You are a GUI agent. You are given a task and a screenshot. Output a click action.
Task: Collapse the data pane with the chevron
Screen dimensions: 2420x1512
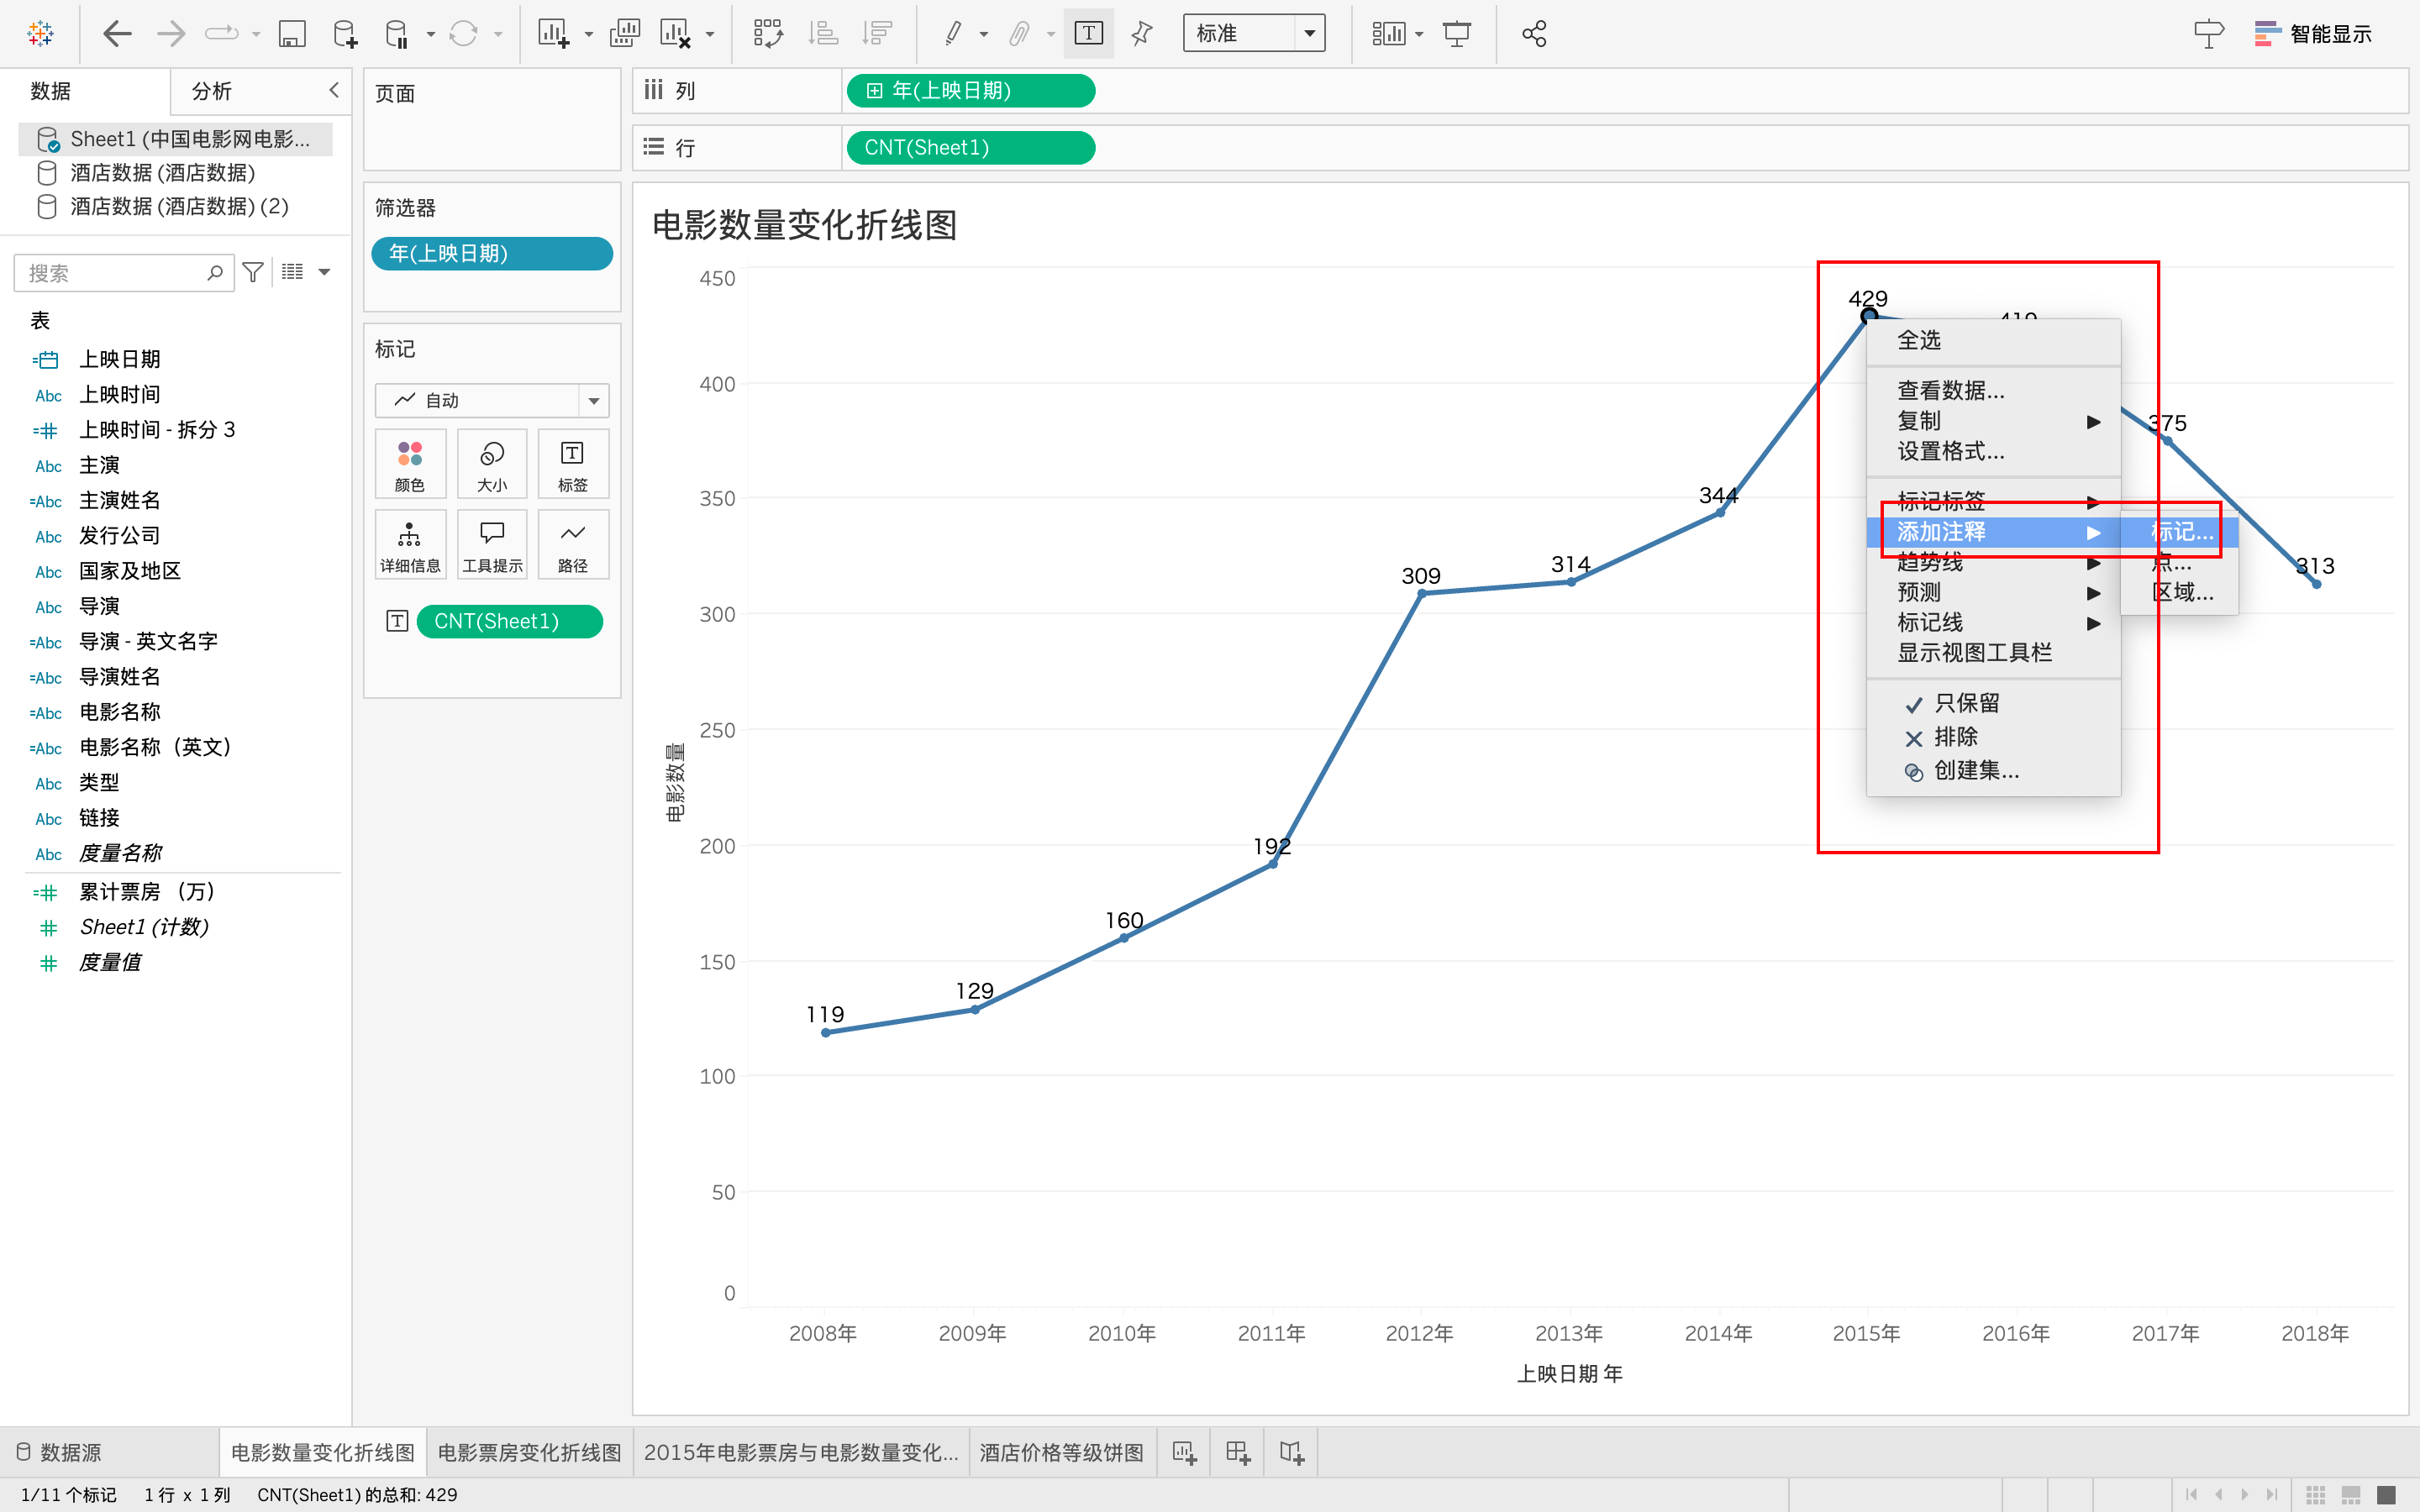334,90
